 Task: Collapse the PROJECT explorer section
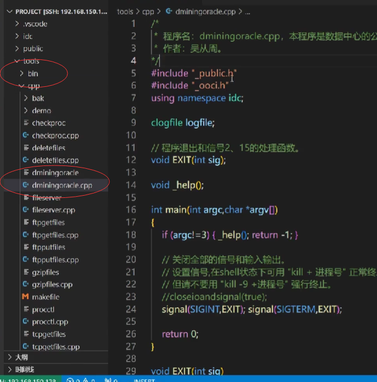[10, 12]
